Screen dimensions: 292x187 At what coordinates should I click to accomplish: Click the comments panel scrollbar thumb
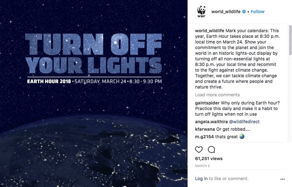(x=290, y=40)
